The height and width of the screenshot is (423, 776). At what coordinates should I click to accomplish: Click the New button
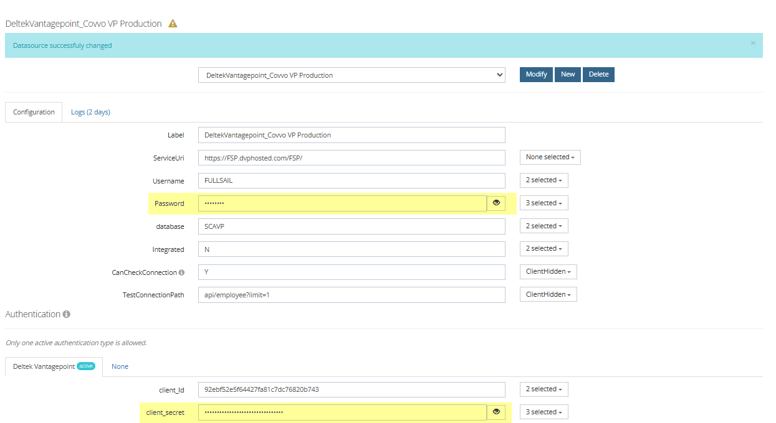point(568,75)
